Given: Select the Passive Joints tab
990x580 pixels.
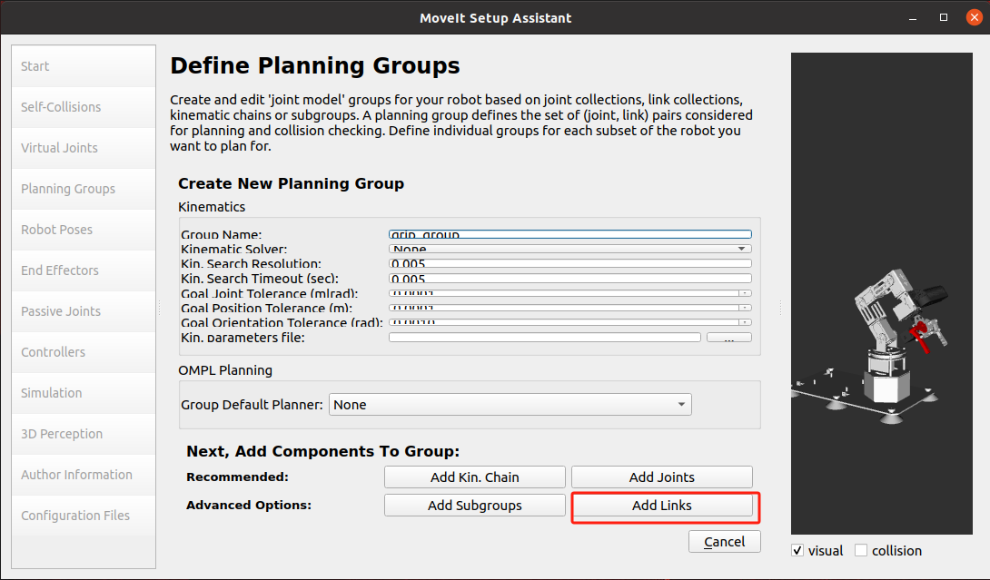Looking at the screenshot, I should click(84, 311).
